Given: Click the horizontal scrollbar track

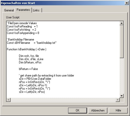Looking at the screenshot, I should coord(63,100).
